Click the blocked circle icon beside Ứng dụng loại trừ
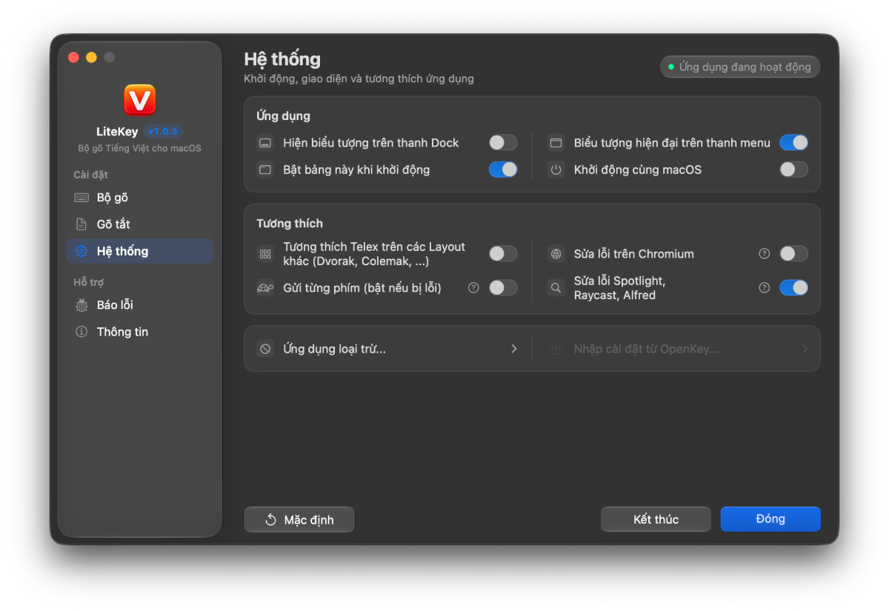Image resolution: width=889 pixels, height=611 pixels. [265, 349]
